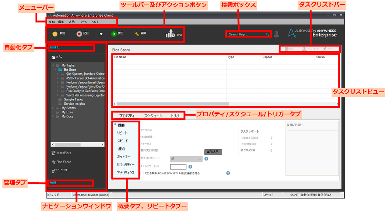The height and width of the screenshot is (214, 388).
Task: Select My Exes folder in tree
Action: pos(67,112)
